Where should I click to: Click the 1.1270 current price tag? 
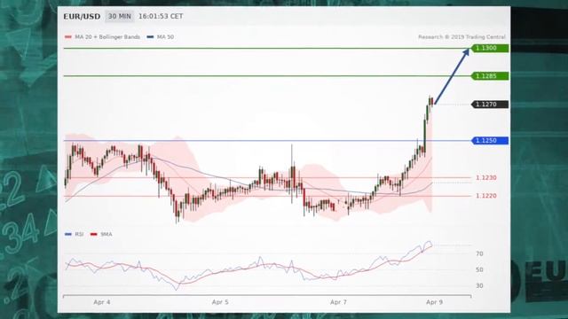490,105
